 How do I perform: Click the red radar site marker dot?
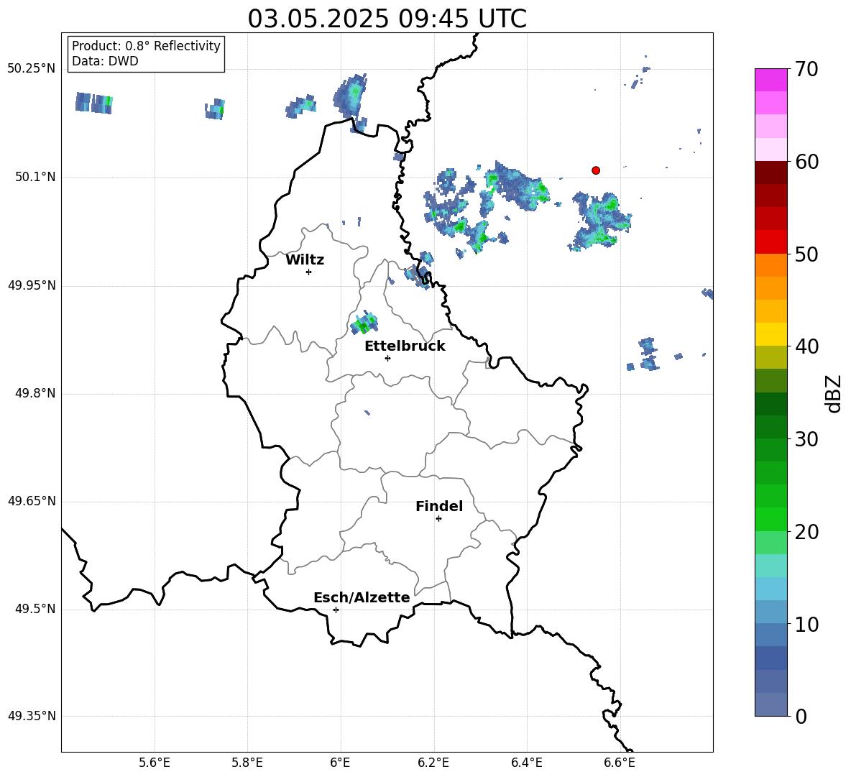click(x=596, y=170)
